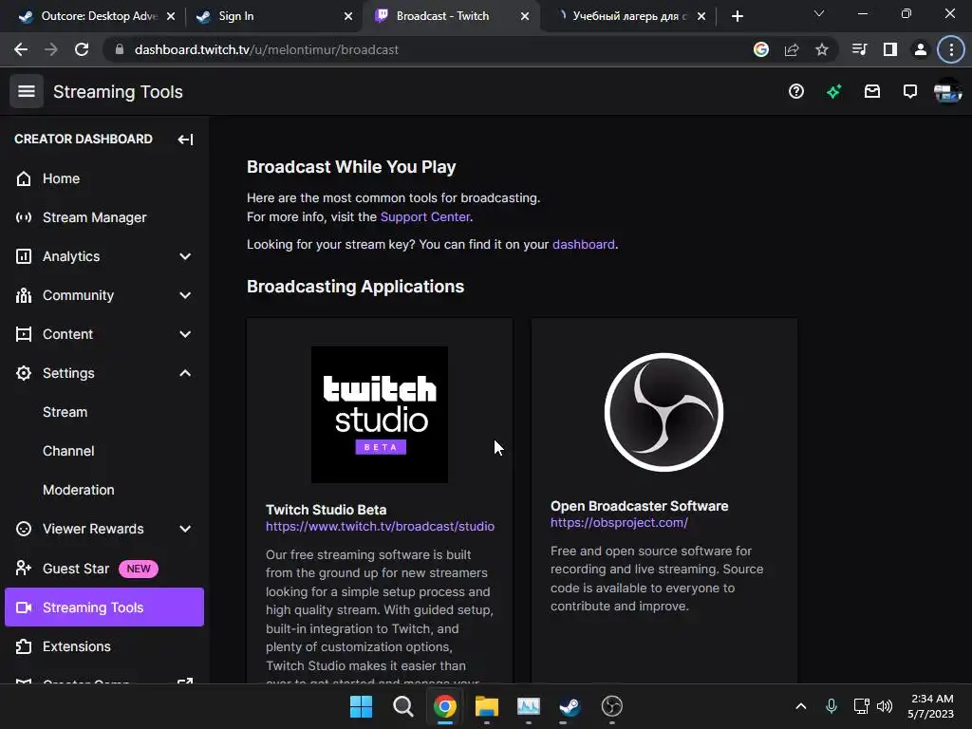Collapse the Settings section chevron
Image resolution: width=972 pixels, height=729 pixels.
(185, 373)
